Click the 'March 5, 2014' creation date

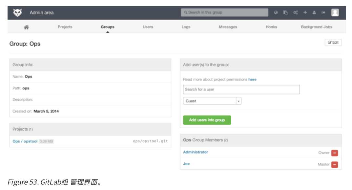point(46,111)
